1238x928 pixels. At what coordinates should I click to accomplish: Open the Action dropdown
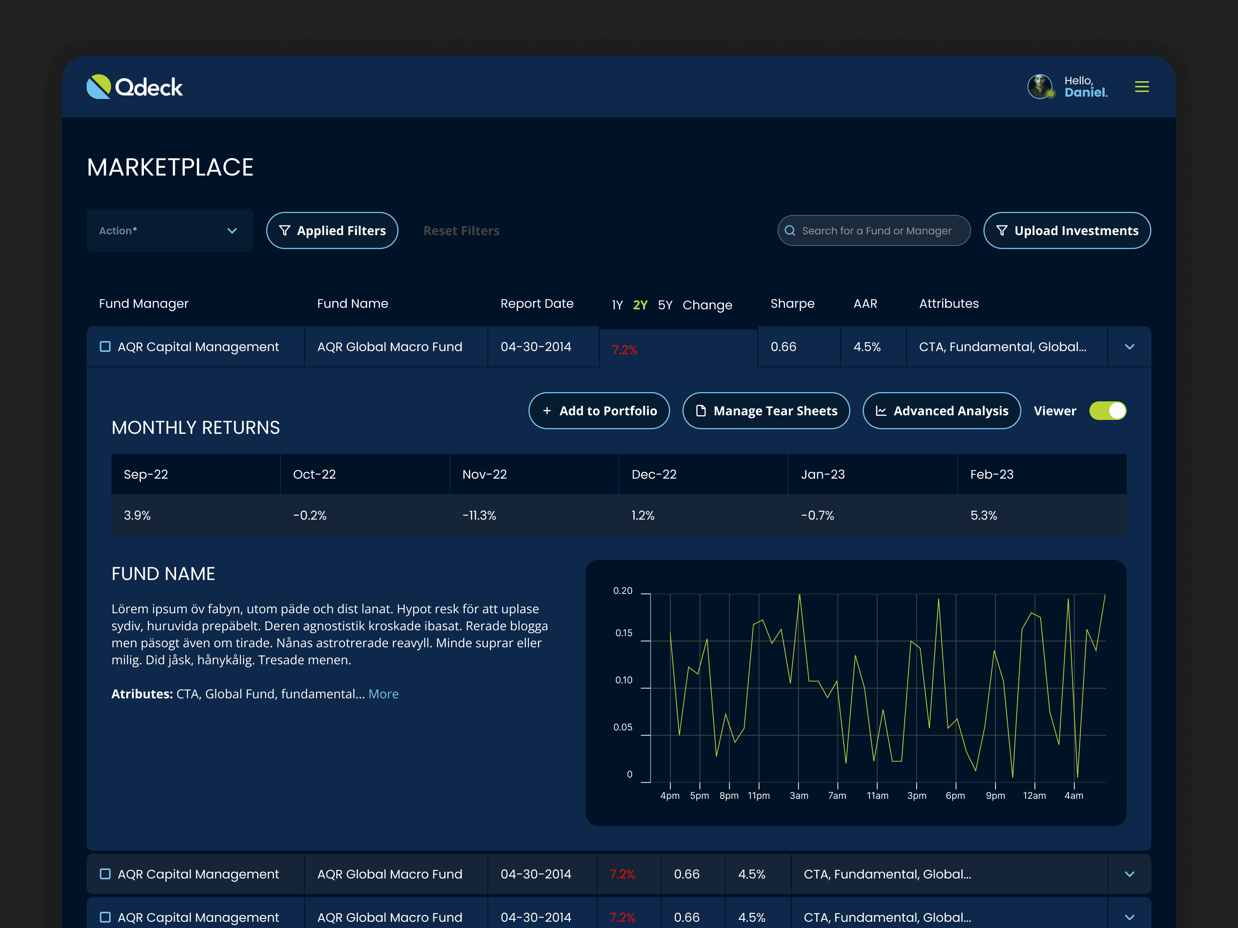coord(170,230)
